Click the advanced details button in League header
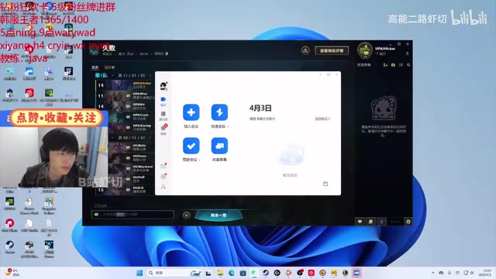496x279 pixels. [x=332, y=50]
